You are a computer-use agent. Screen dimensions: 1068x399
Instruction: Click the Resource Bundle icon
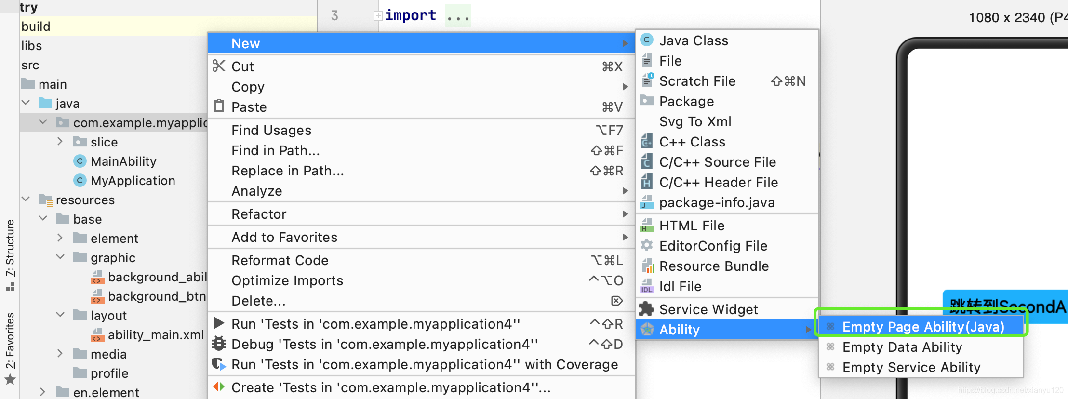pyautogui.click(x=647, y=266)
